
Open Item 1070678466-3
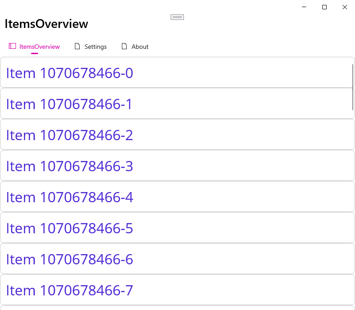tap(177, 166)
